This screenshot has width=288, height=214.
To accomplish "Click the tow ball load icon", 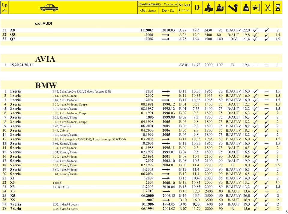I will point(220,8).
